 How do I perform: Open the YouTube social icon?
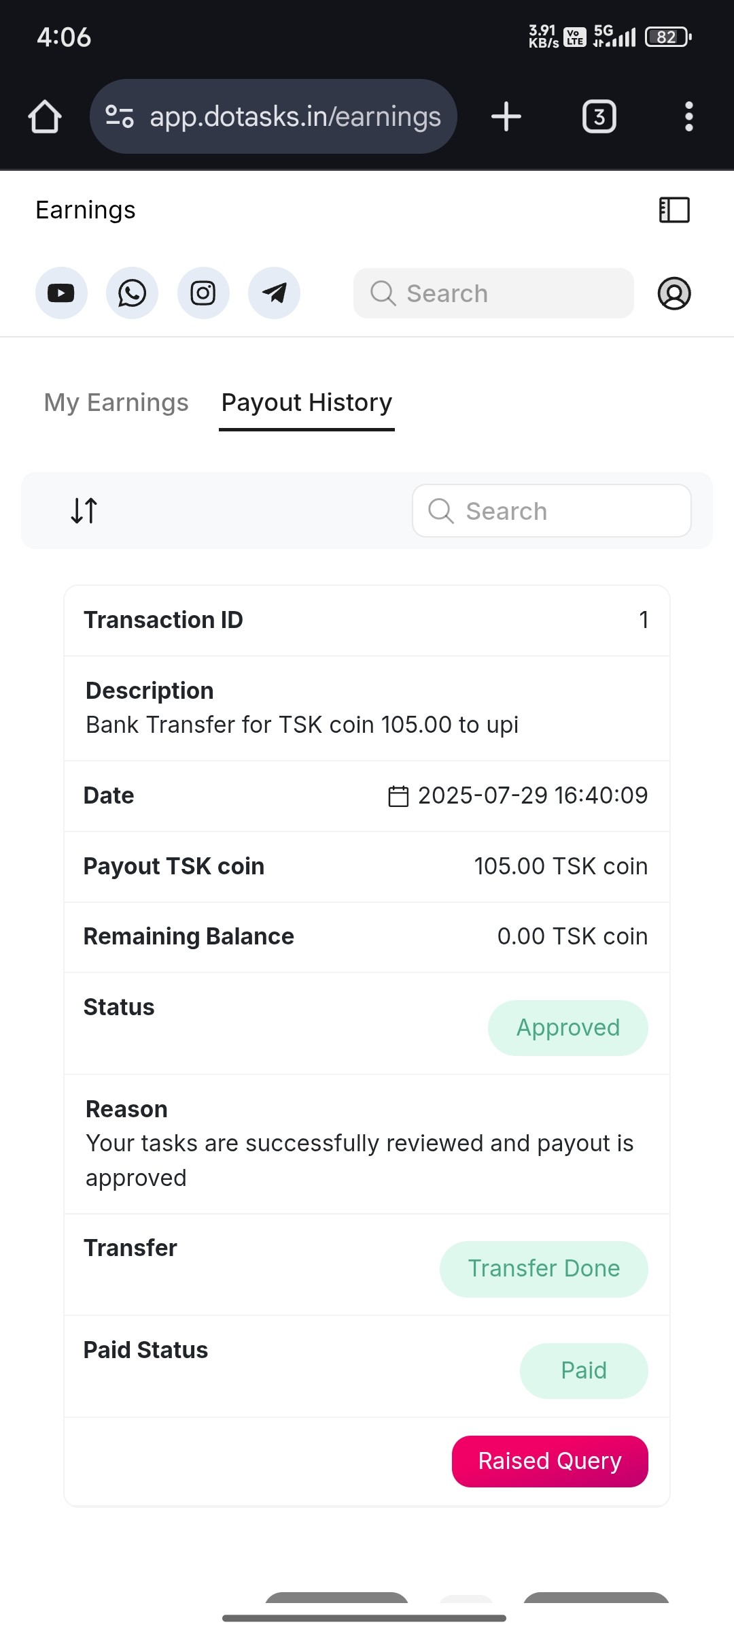click(61, 293)
